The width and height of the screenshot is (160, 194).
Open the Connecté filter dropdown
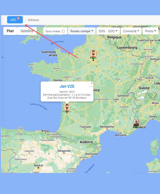[x=131, y=31]
